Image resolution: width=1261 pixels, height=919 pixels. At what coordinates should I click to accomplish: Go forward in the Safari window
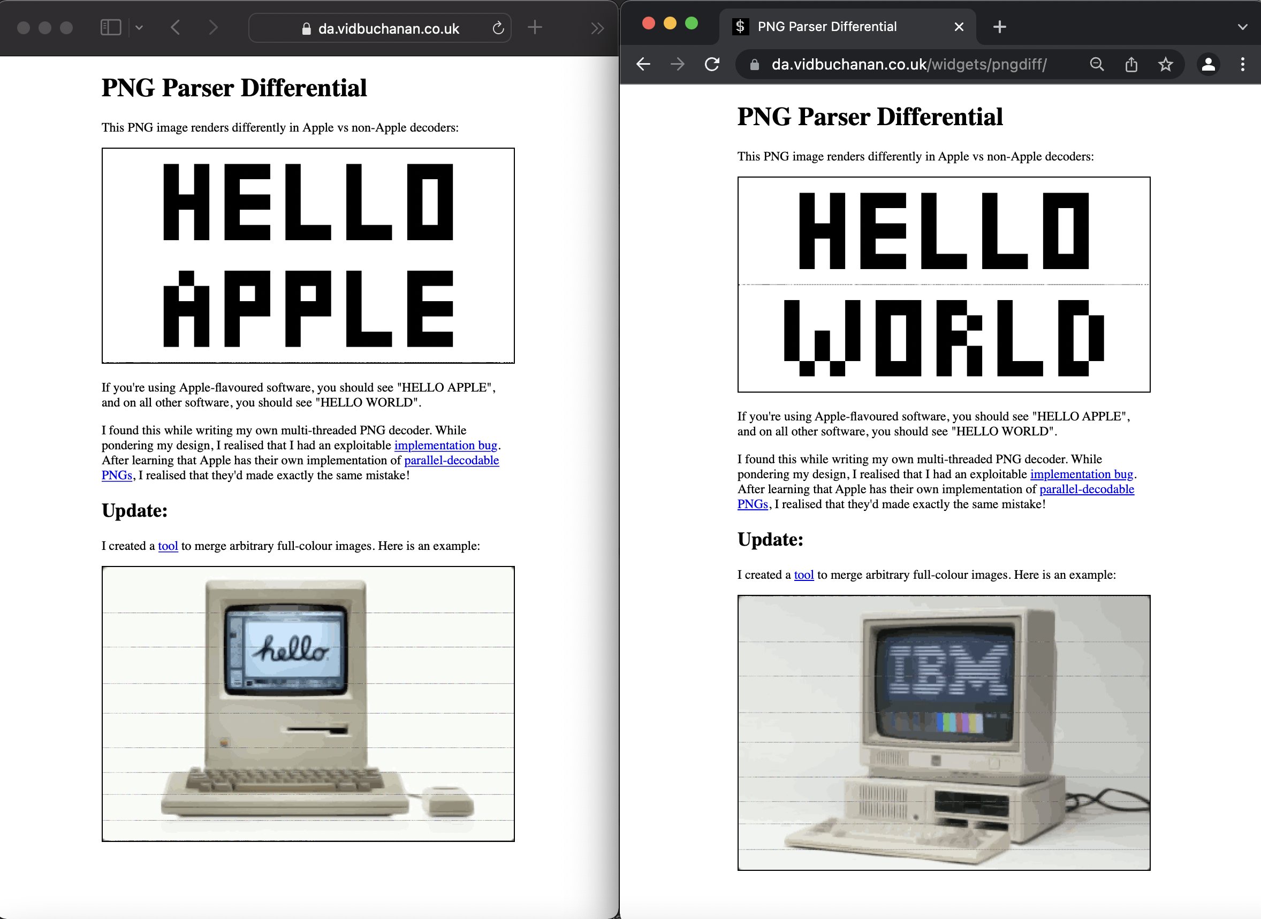coord(213,27)
